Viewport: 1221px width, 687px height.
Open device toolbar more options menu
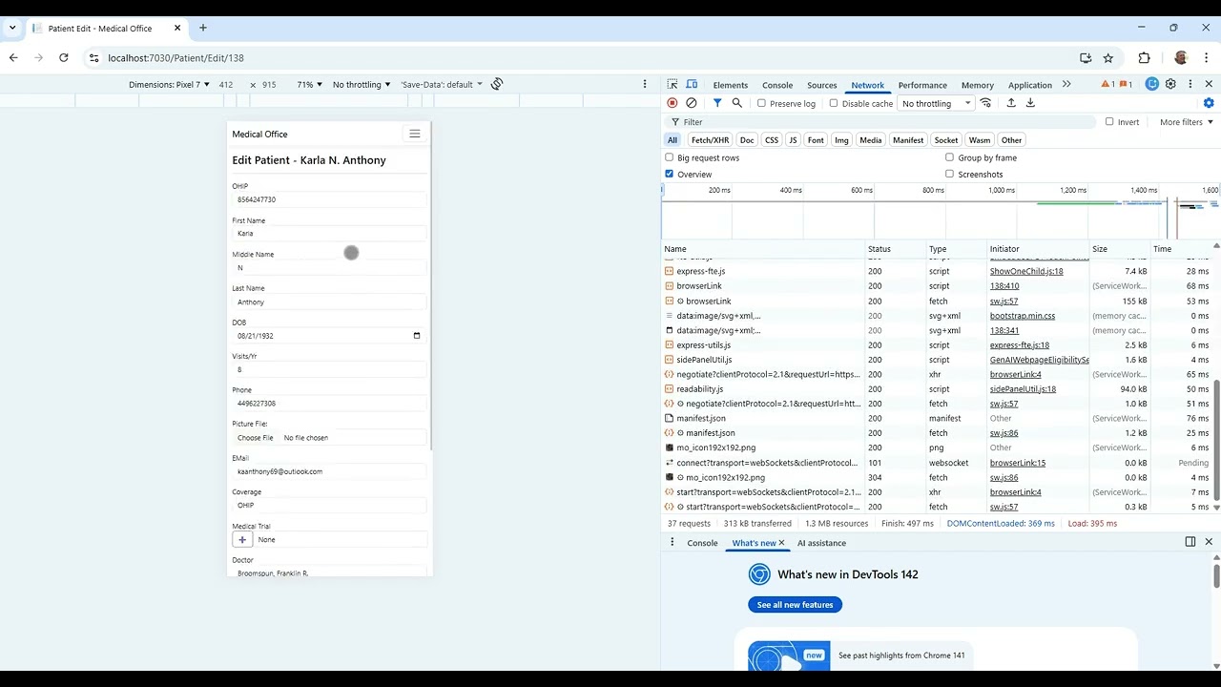coord(645,84)
